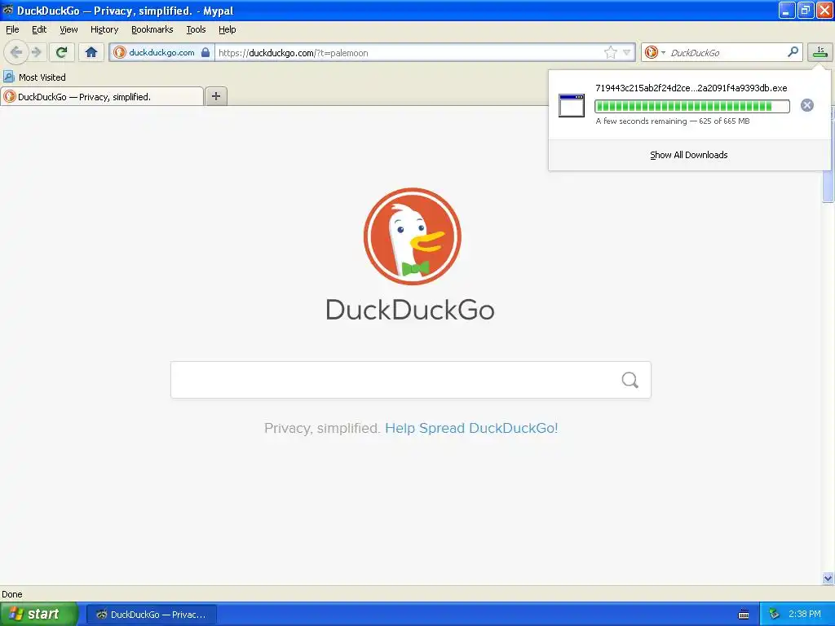Viewport: 835px width, 626px height.
Task: Click the Back navigation arrow
Action: [16, 52]
